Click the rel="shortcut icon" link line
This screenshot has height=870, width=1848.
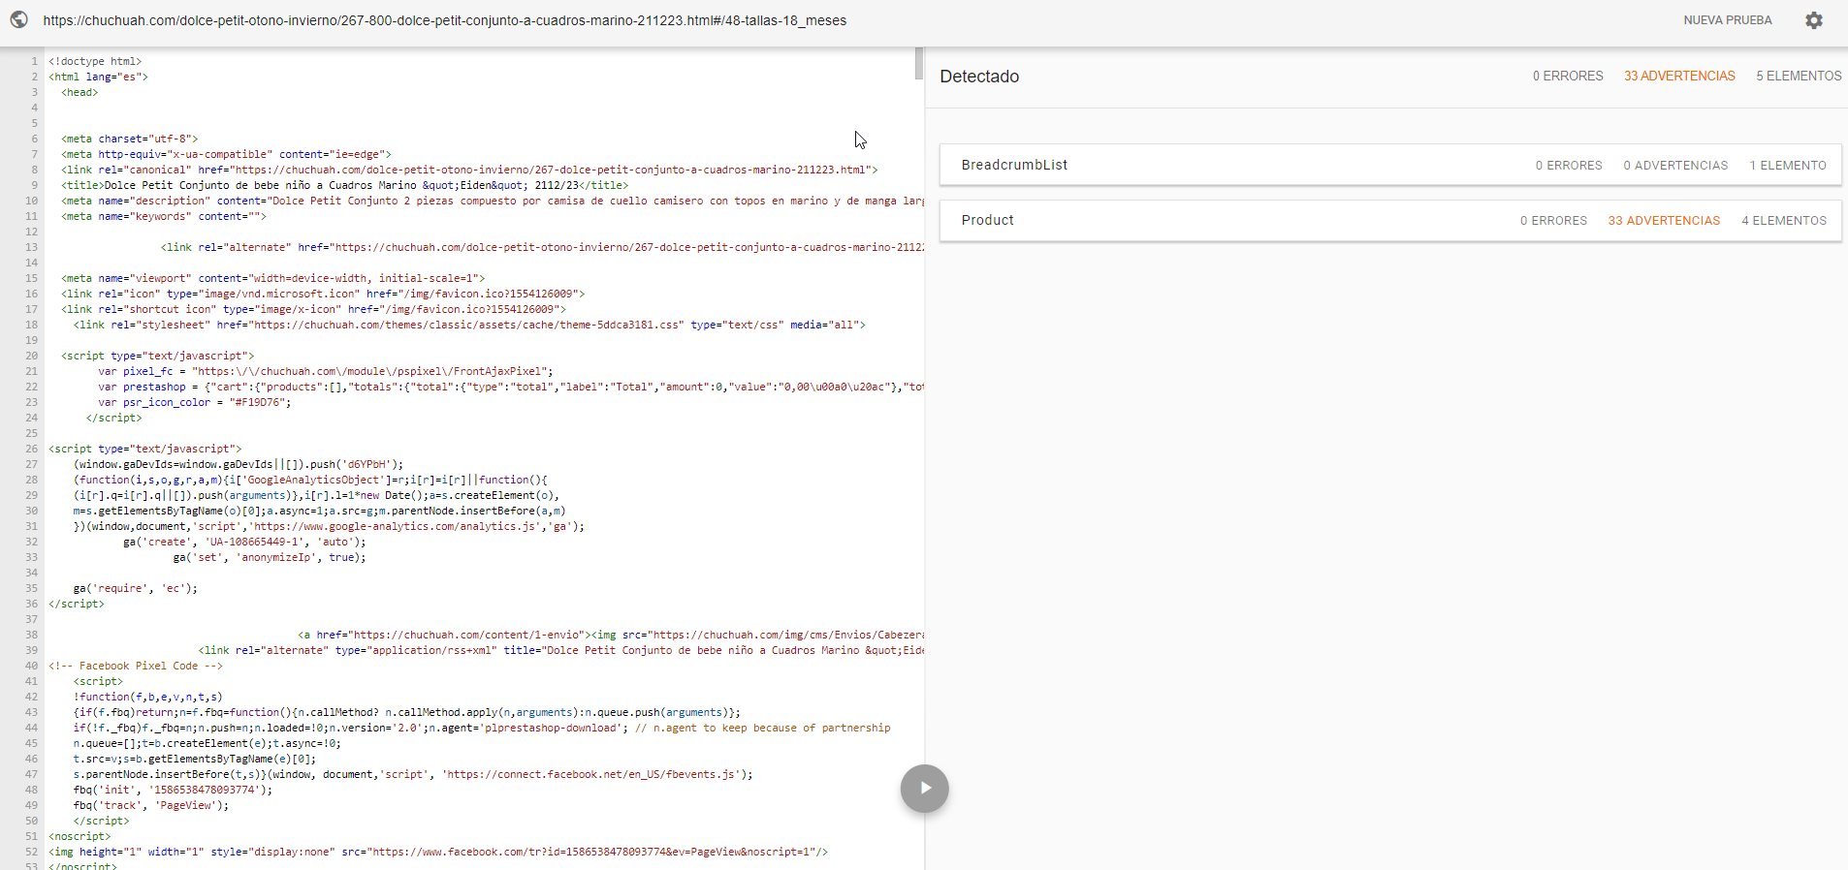[313, 309]
